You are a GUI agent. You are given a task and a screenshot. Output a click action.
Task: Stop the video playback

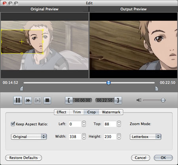point(47,100)
